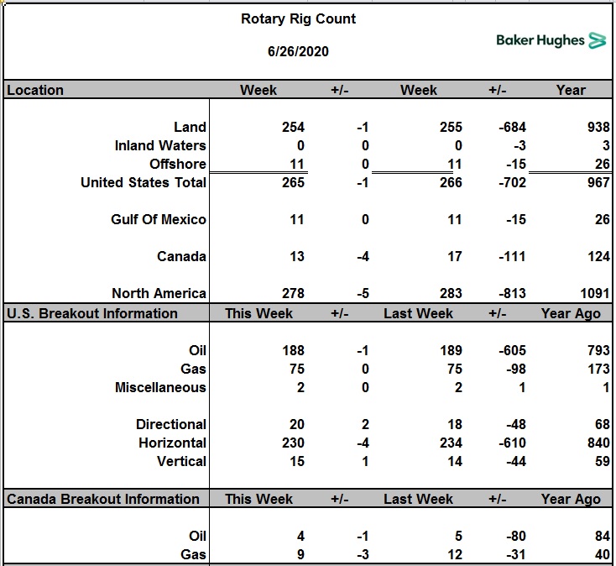Select the Land year value 938

[x=598, y=127]
